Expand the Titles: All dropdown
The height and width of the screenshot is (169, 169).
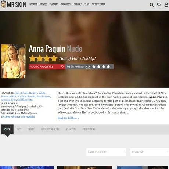click(149, 152)
